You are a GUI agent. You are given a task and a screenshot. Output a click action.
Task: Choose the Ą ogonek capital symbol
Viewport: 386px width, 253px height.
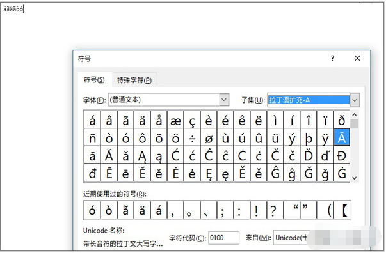pyautogui.click(x=142, y=155)
